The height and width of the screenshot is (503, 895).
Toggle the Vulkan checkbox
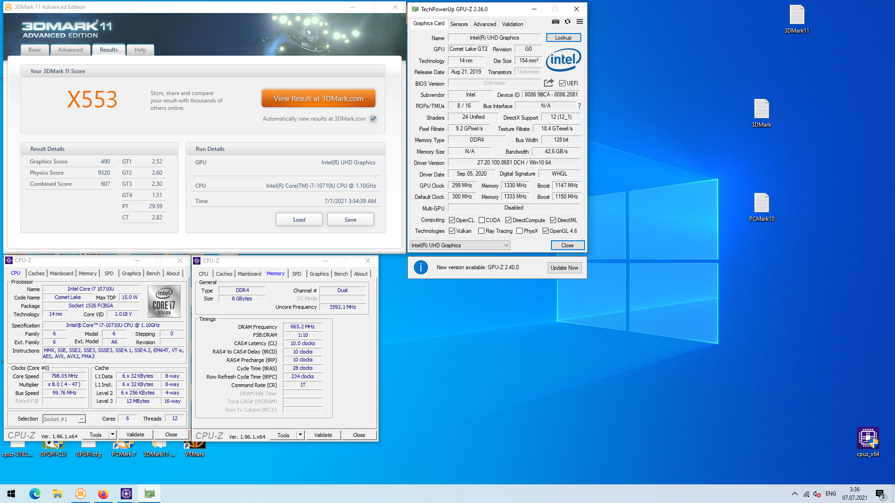click(x=452, y=231)
